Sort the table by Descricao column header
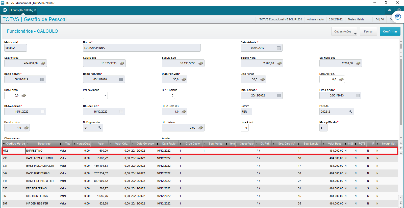 click(43, 144)
